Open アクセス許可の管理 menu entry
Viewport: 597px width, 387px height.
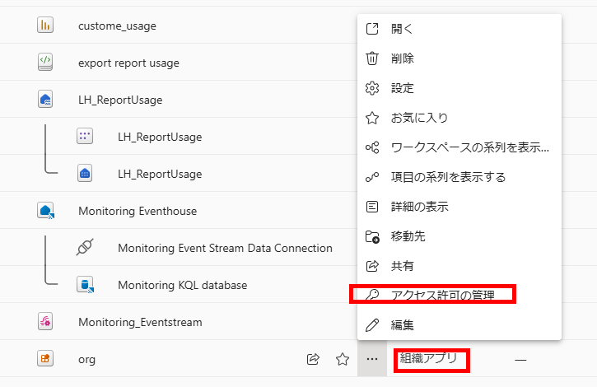[459, 296]
